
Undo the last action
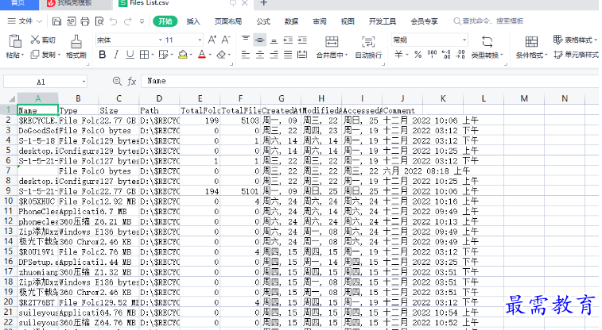pos(113,21)
